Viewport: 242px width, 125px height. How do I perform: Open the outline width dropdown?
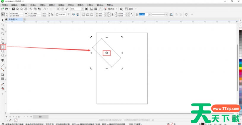[x=149, y=14]
